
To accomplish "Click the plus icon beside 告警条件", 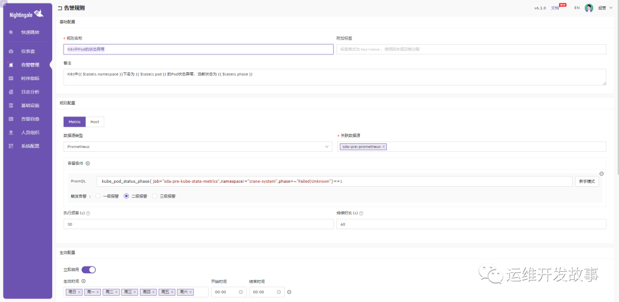I will pos(88,163).
